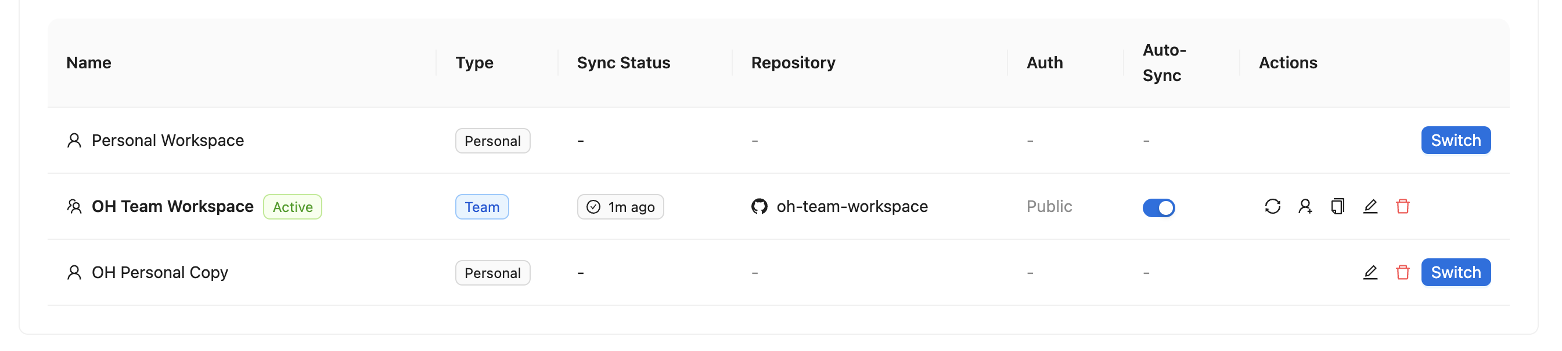1562x351 pixels.
Task: Click the Personal badge on Personal Workspace row
Action: click(x=492, y=140)
